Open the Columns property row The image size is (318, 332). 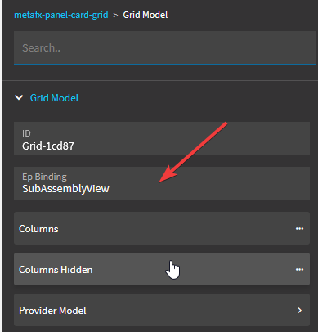point(162,228)
